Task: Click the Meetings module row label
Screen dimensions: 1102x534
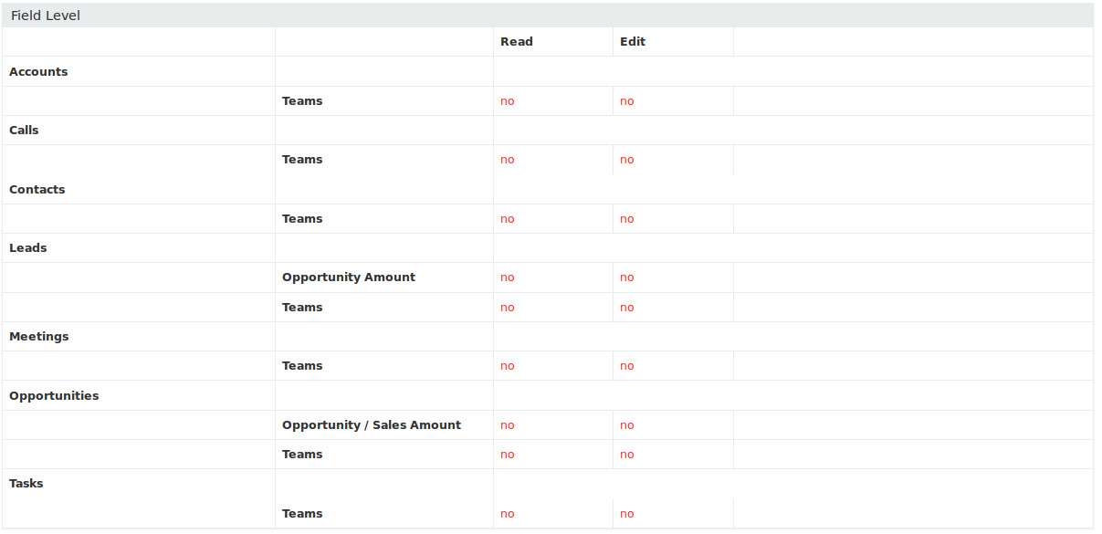Action: click(x=39, y=337)
